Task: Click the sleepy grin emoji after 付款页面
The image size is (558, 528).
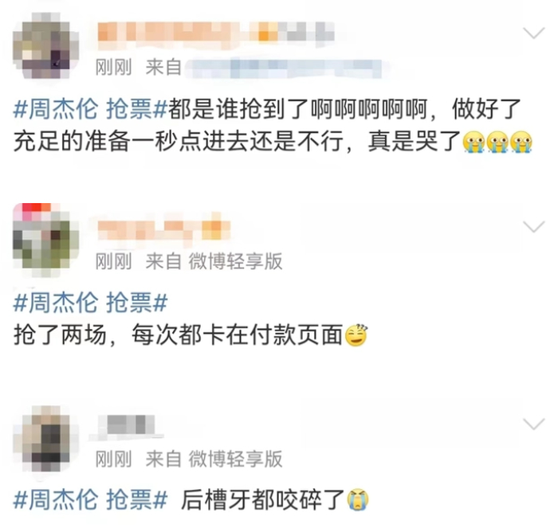Action: pos(356,335)
